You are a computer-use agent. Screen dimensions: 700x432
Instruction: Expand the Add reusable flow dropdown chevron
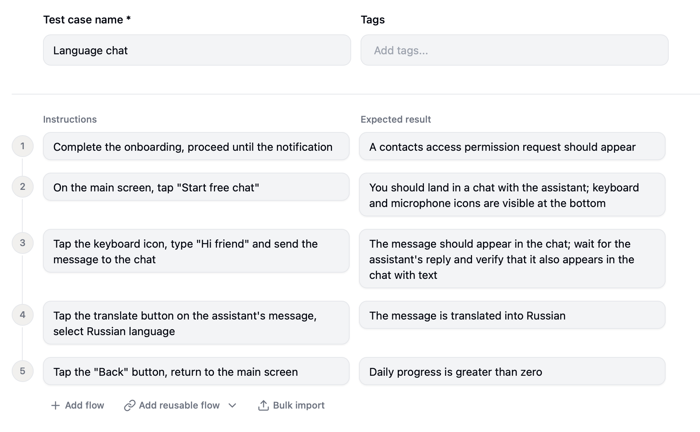coord(232,405)
